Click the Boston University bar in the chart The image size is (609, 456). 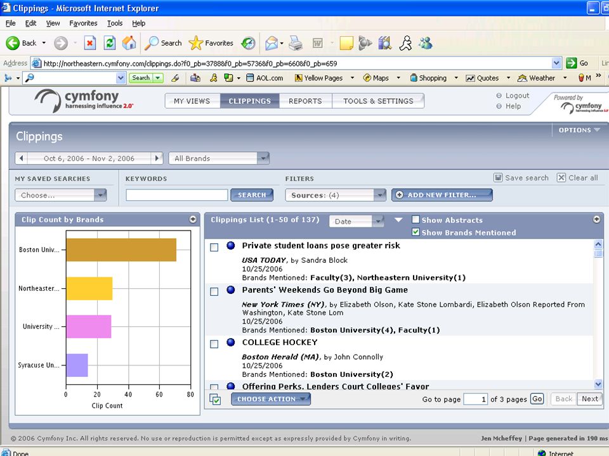click(x=121, y=250)
